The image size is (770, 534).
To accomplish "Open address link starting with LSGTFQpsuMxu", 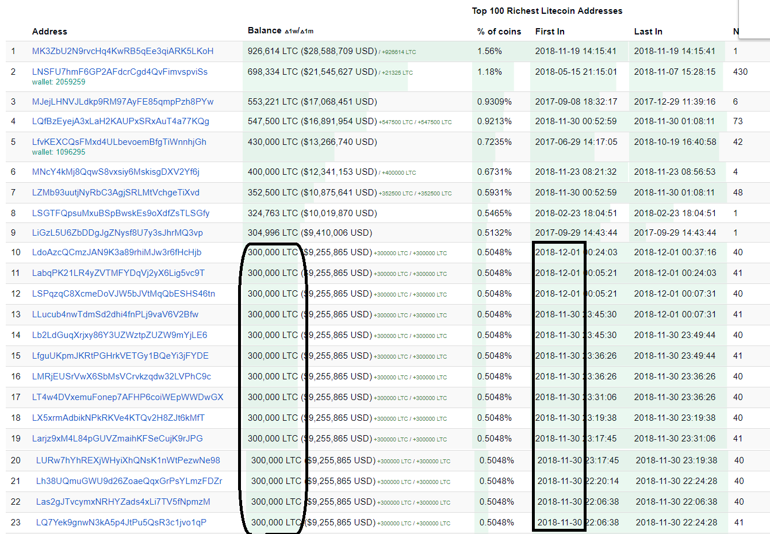I will (x=121, y=213).
